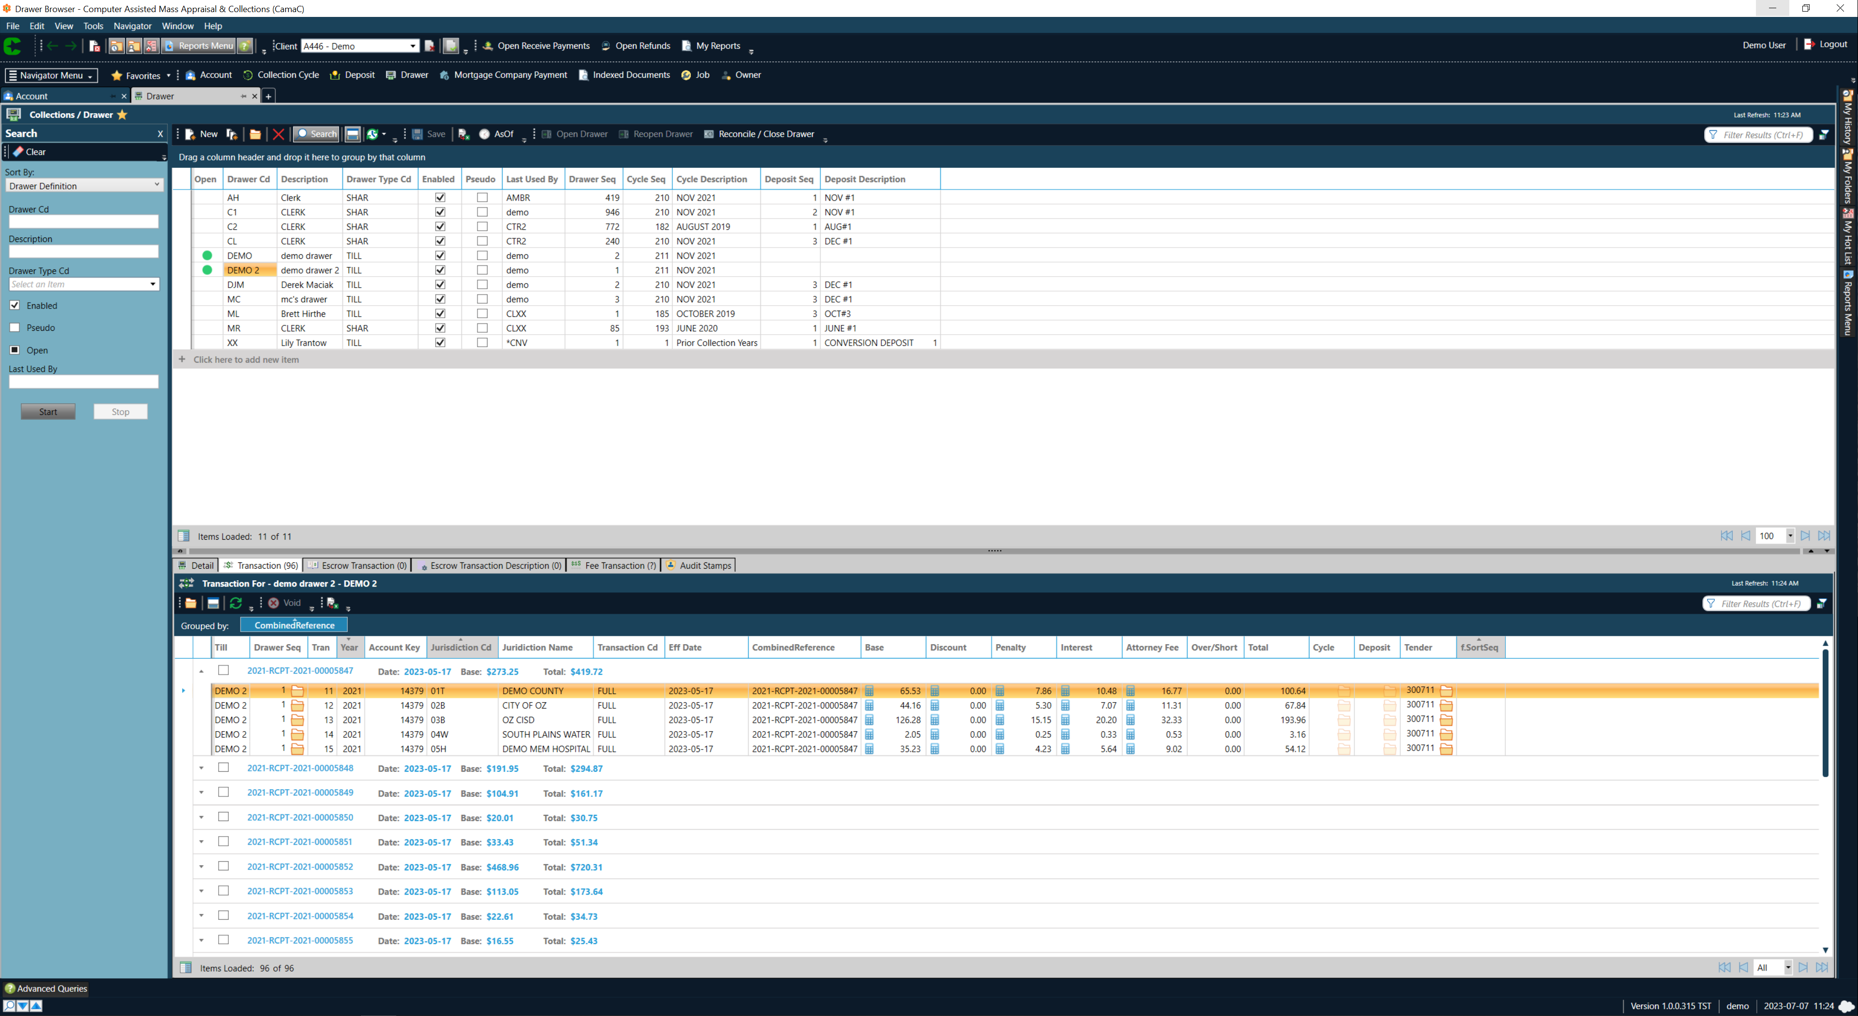Toggle Enabled checkbox for drawer XX
This screenshot has width=1858, height=1016.
click(x=440, y=342)
